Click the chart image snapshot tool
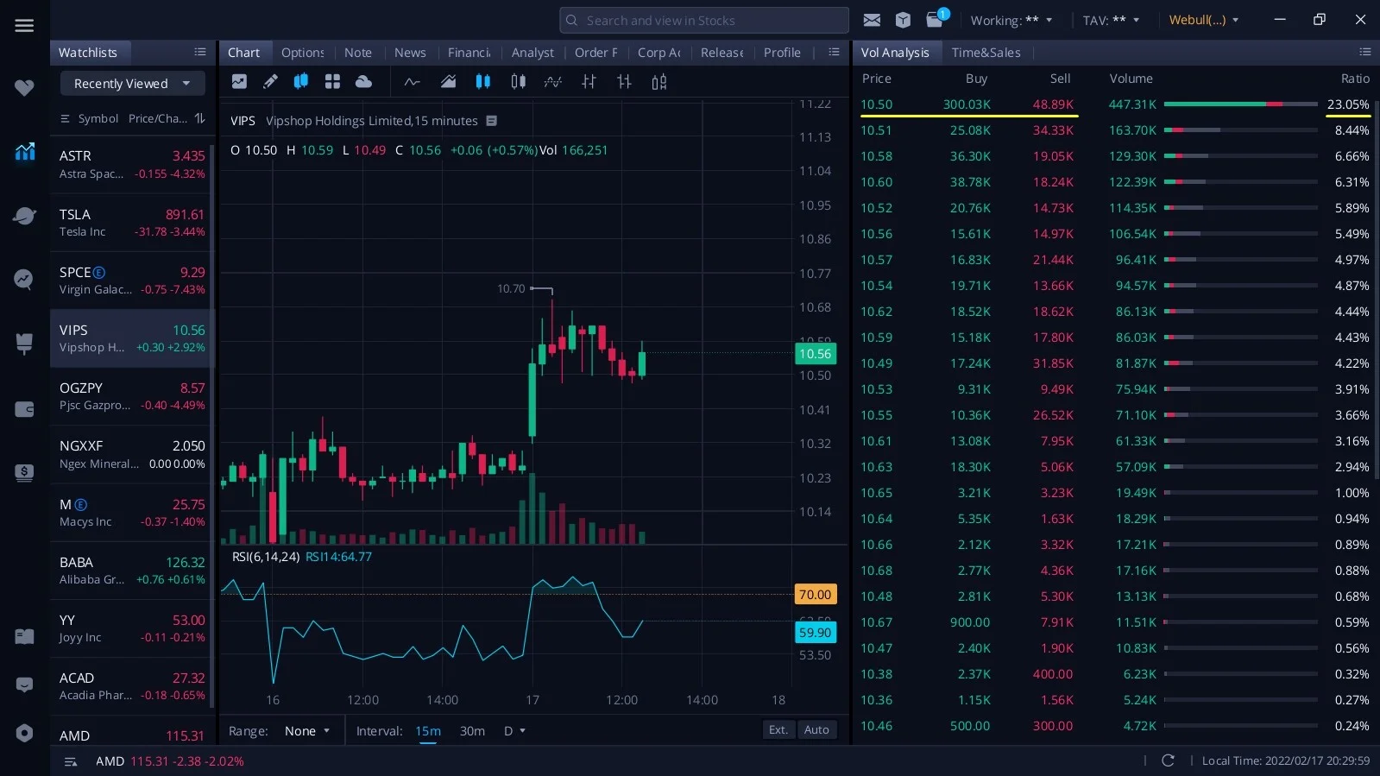This screenshot has height=776, width=1380. click(239, 81)
